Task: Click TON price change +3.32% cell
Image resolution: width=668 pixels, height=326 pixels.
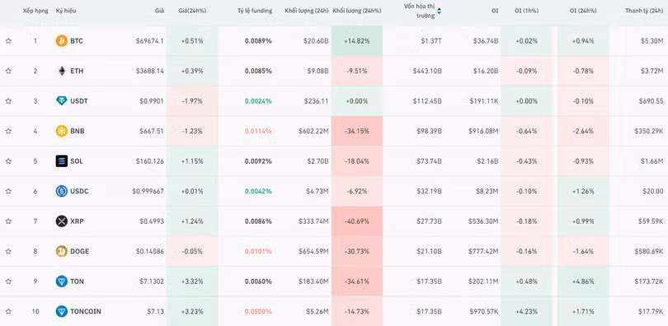Action: (x=192, y=282)
